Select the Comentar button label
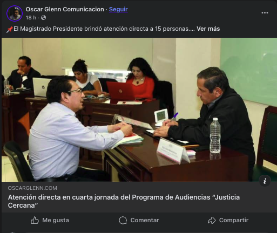Image resolution: width=277 pixels, height=233 pixels. click(x=145, y=220)
